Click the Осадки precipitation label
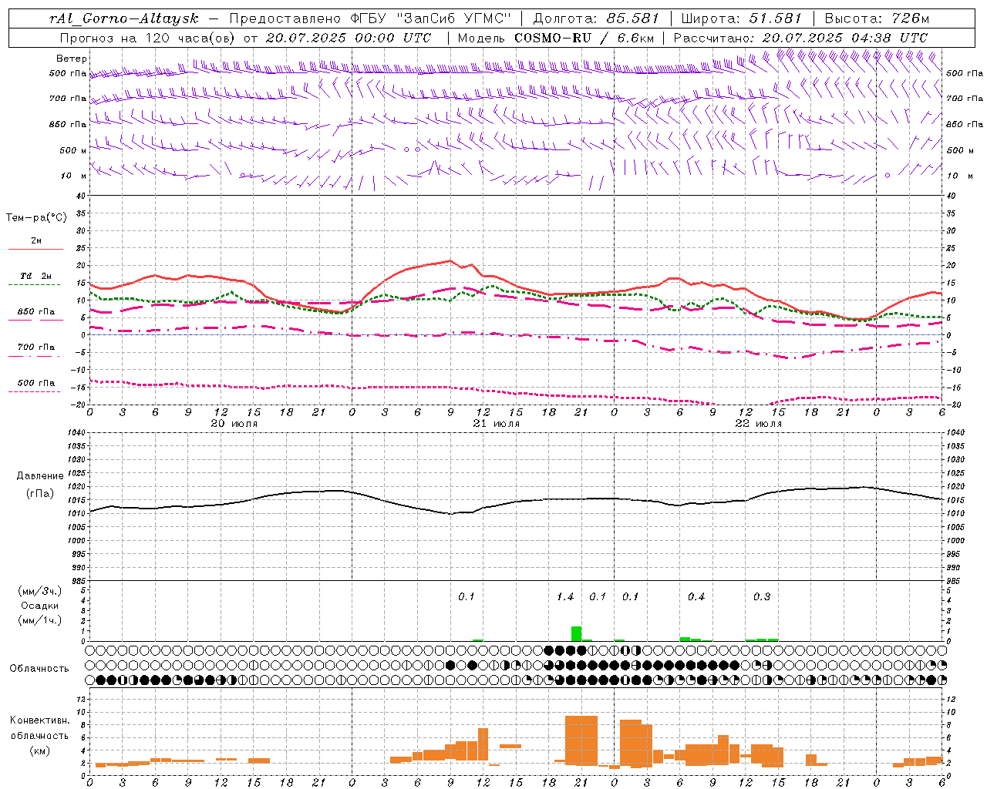 pos(39,606)
